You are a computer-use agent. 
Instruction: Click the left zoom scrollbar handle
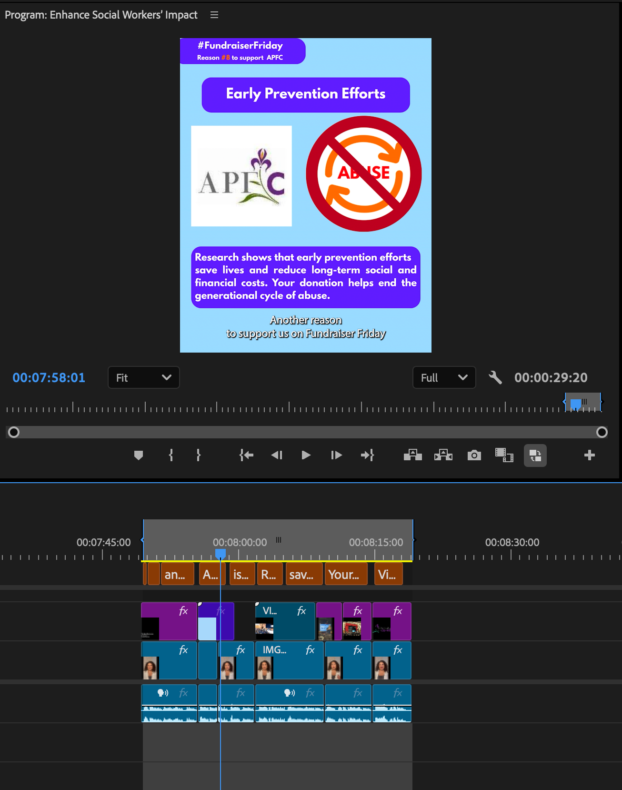click(x=14, y=432)
